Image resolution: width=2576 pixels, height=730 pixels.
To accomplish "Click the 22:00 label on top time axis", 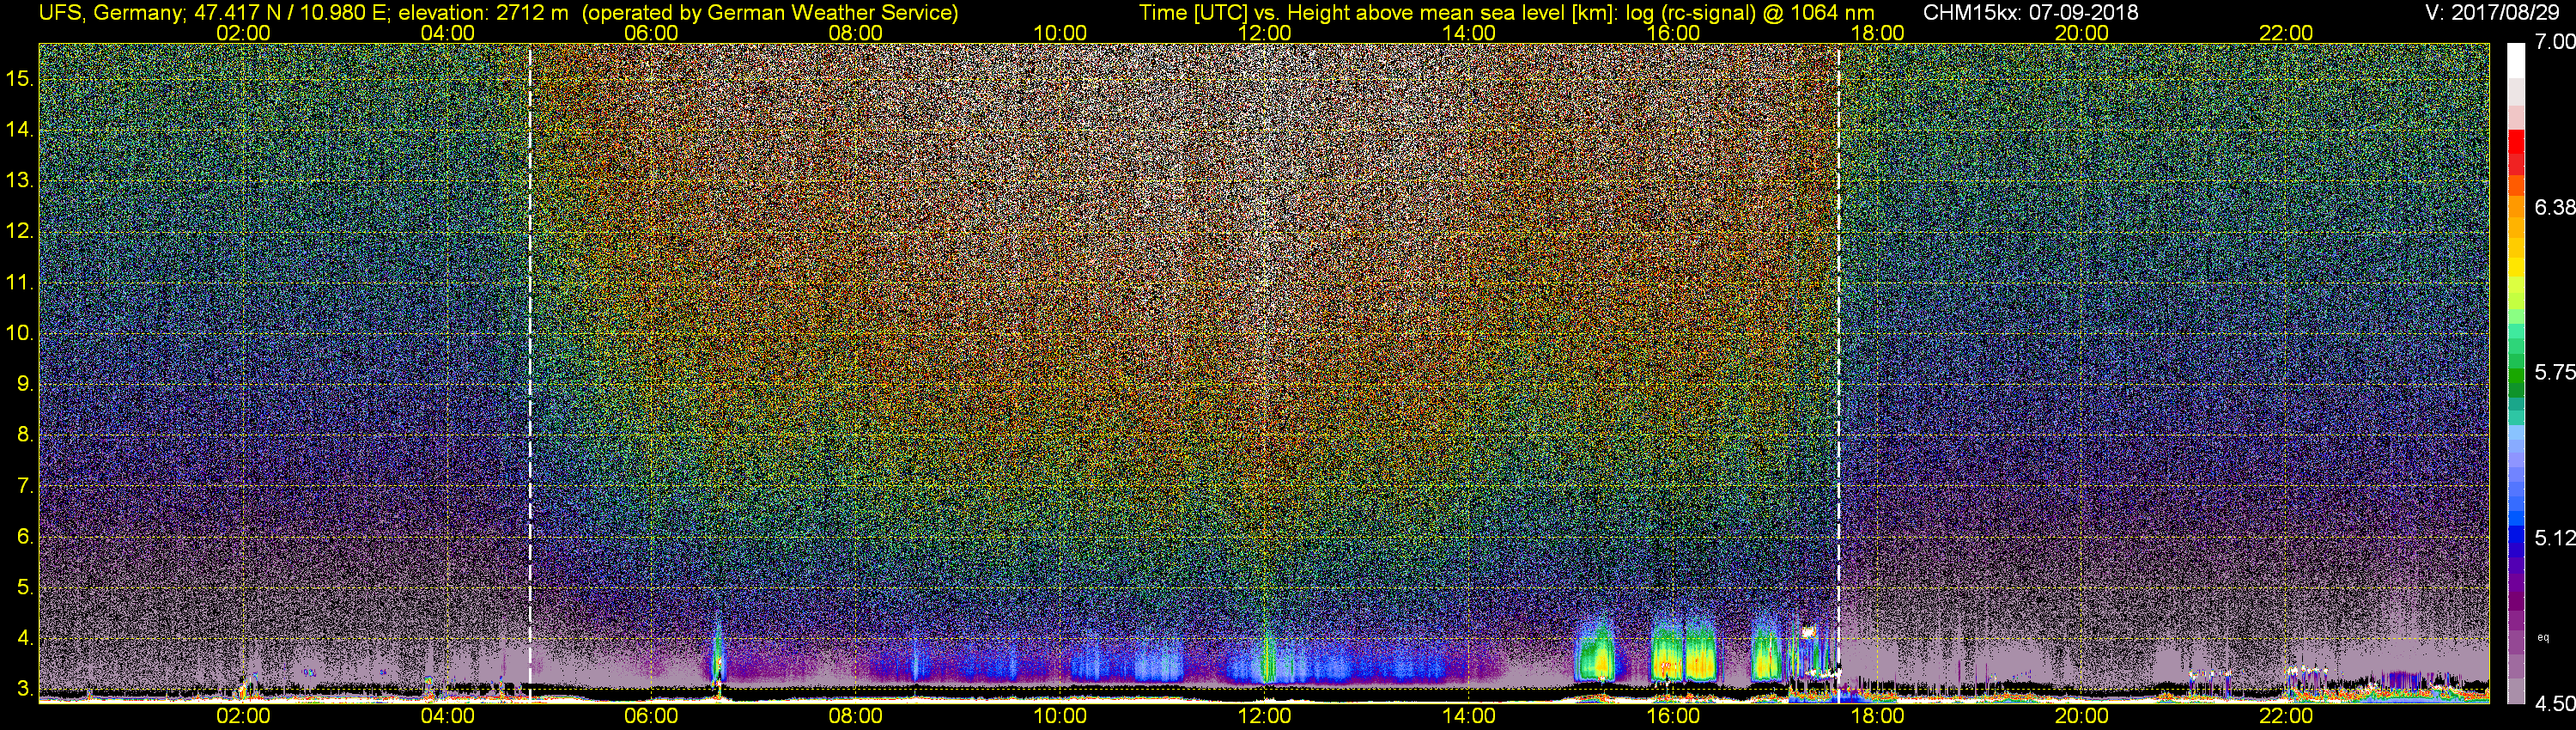I will click(x=2286, y=33).
